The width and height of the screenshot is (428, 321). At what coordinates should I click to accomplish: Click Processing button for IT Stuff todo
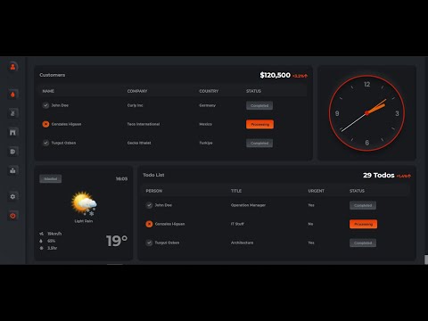click(x=363, y=224)
